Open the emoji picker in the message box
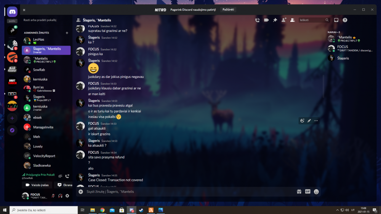381x214 pixels. (316, 192)
